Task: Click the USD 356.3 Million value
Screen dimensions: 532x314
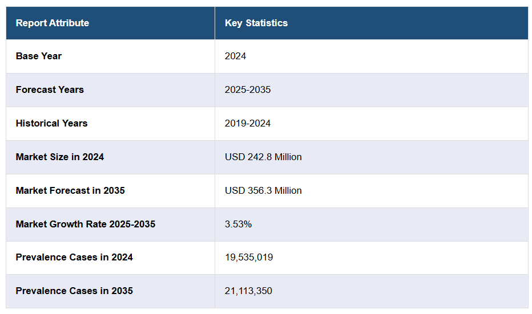Action: 263,191
